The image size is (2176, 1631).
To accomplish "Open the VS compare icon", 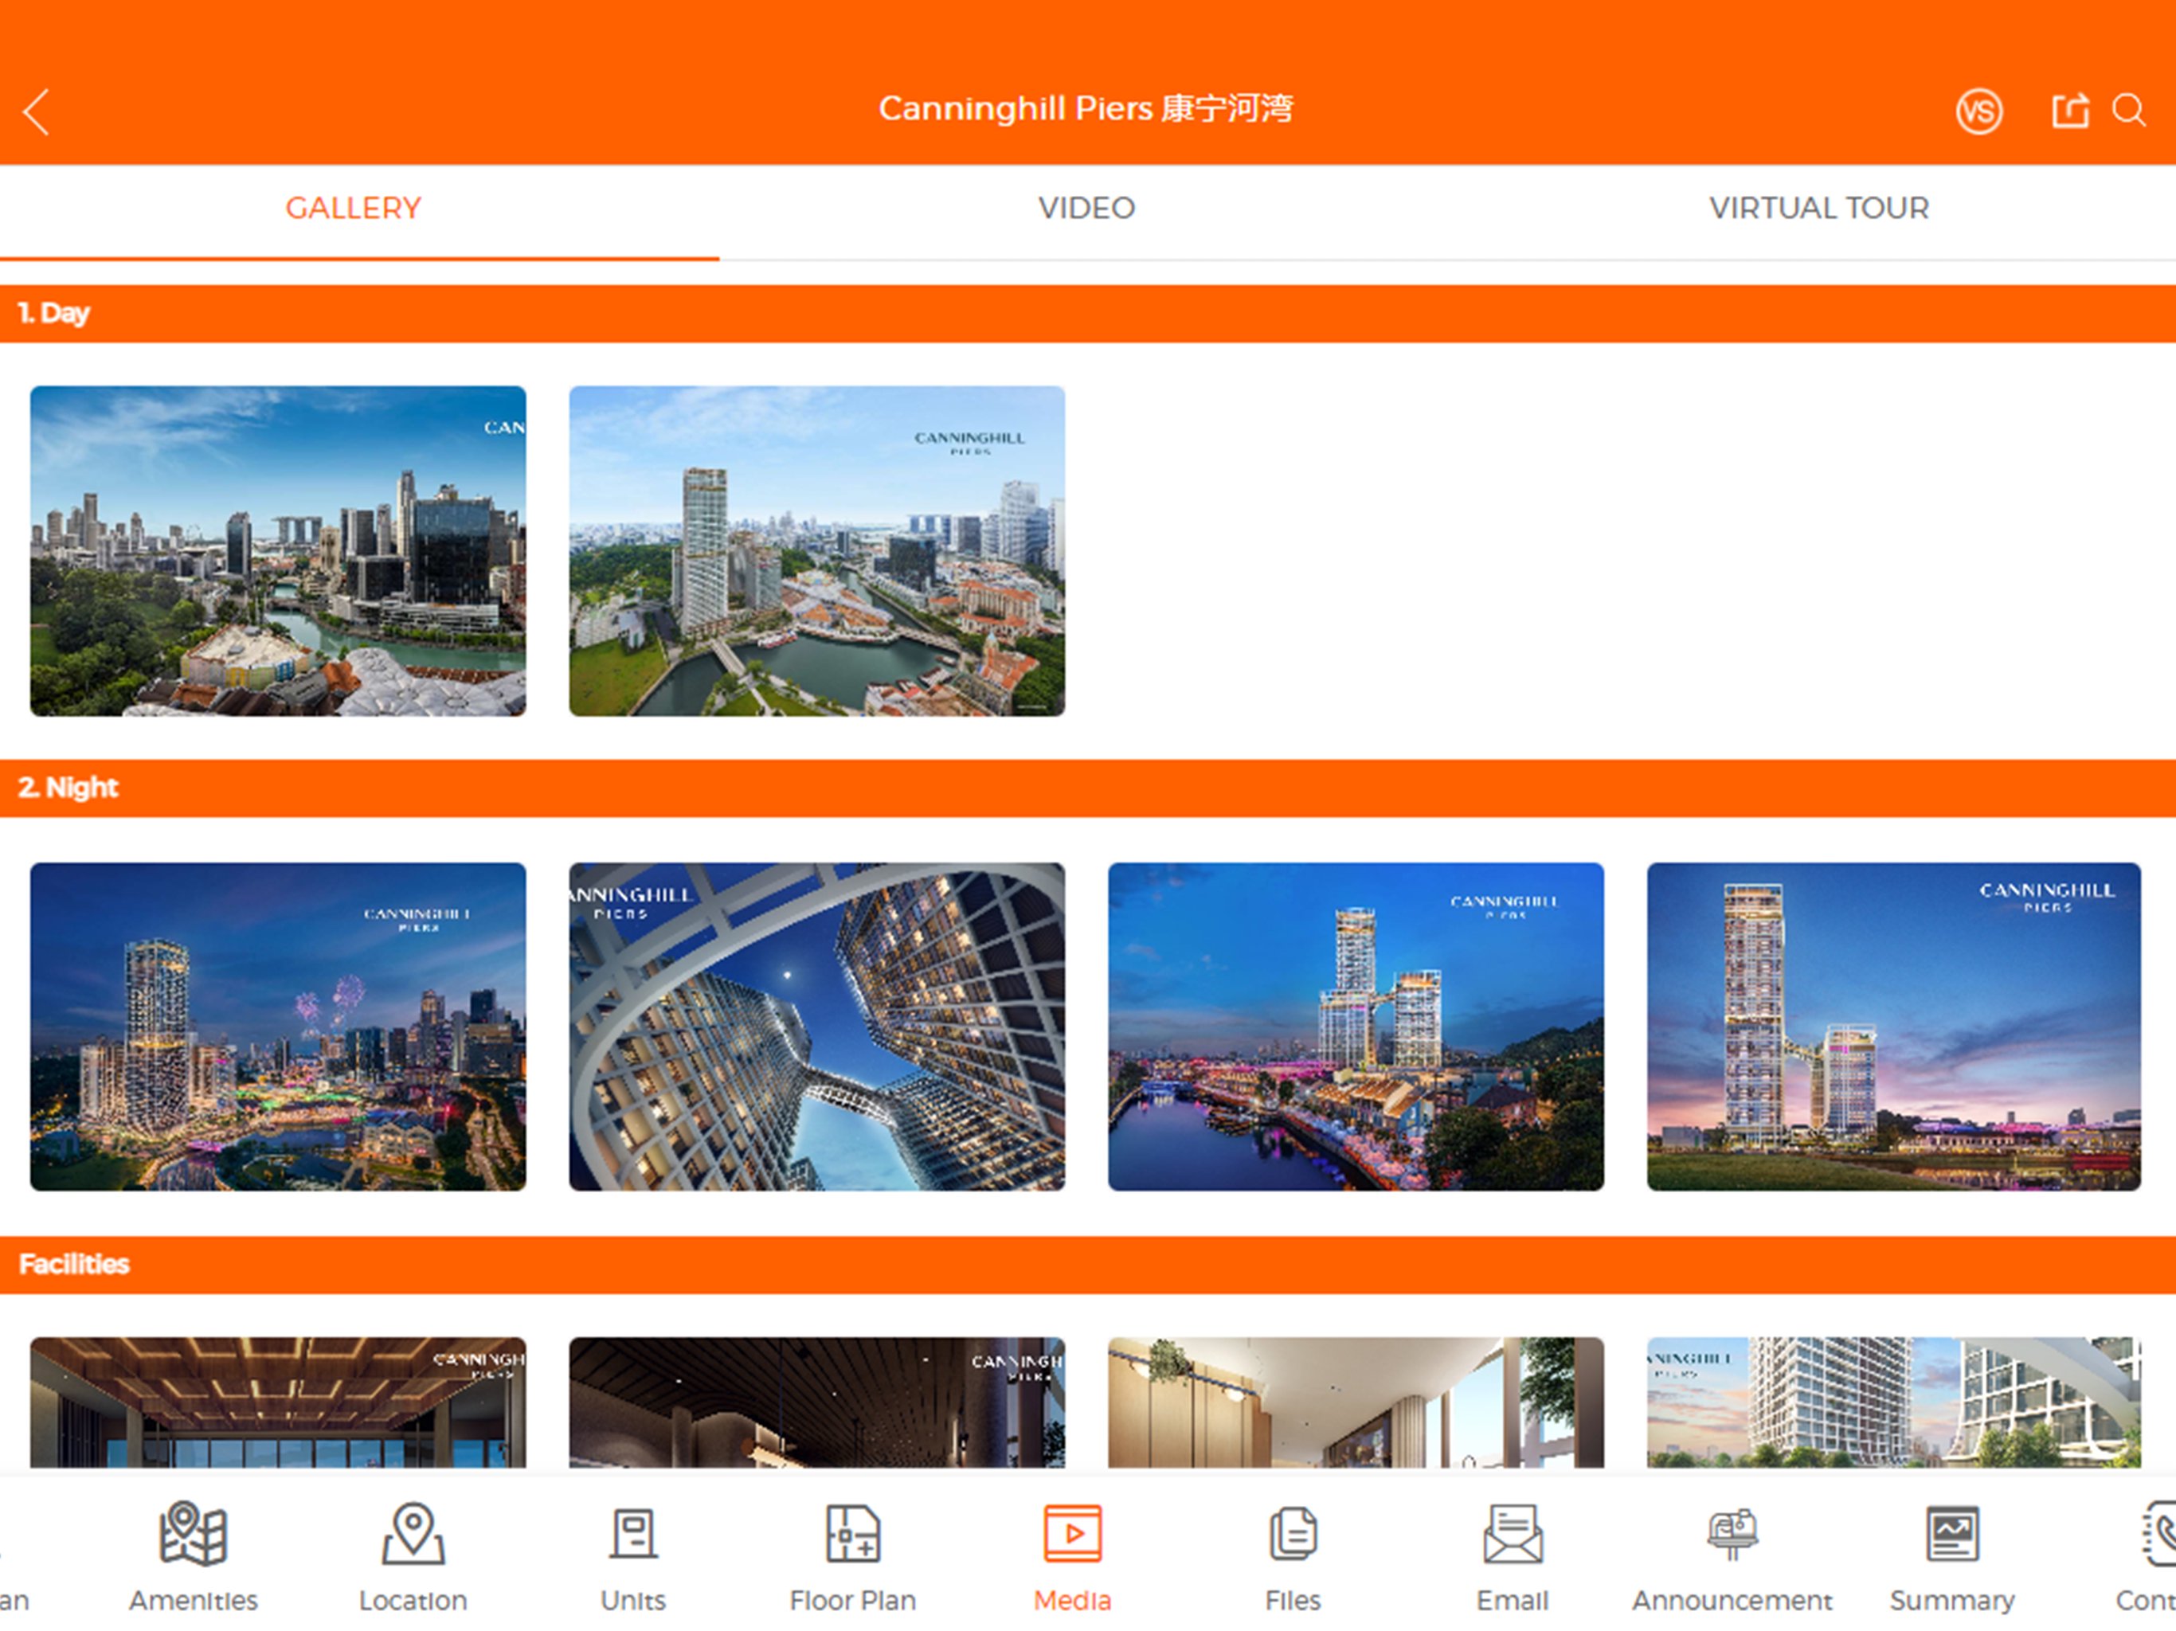I will click(1978, 111).
